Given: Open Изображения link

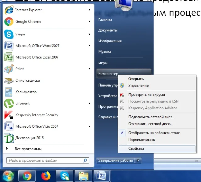Looking at the screenshot, I should (x=110, y=41).
